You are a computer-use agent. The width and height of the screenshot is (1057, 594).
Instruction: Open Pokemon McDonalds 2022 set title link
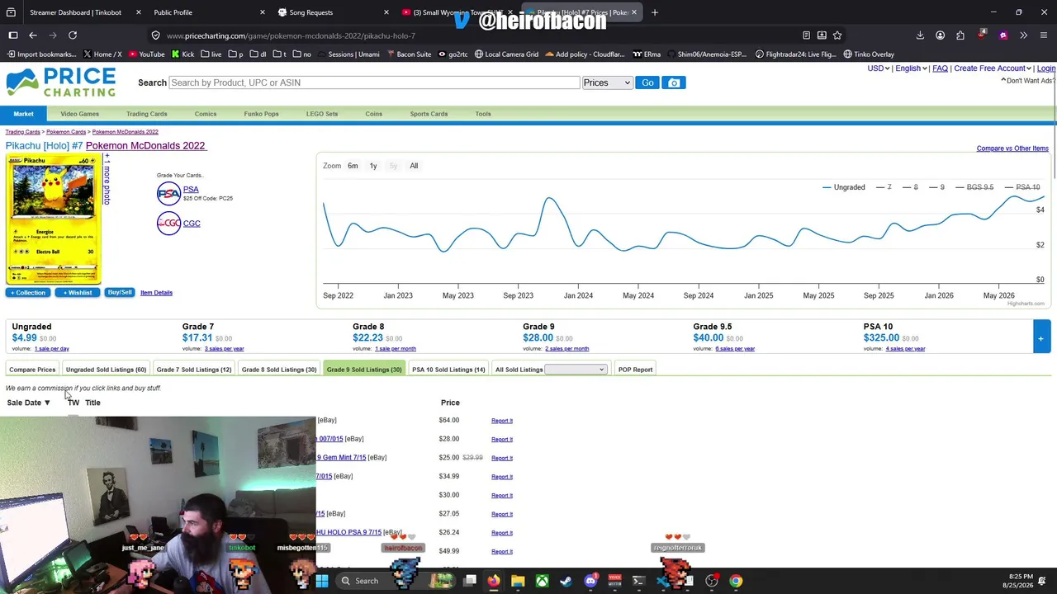145,146
